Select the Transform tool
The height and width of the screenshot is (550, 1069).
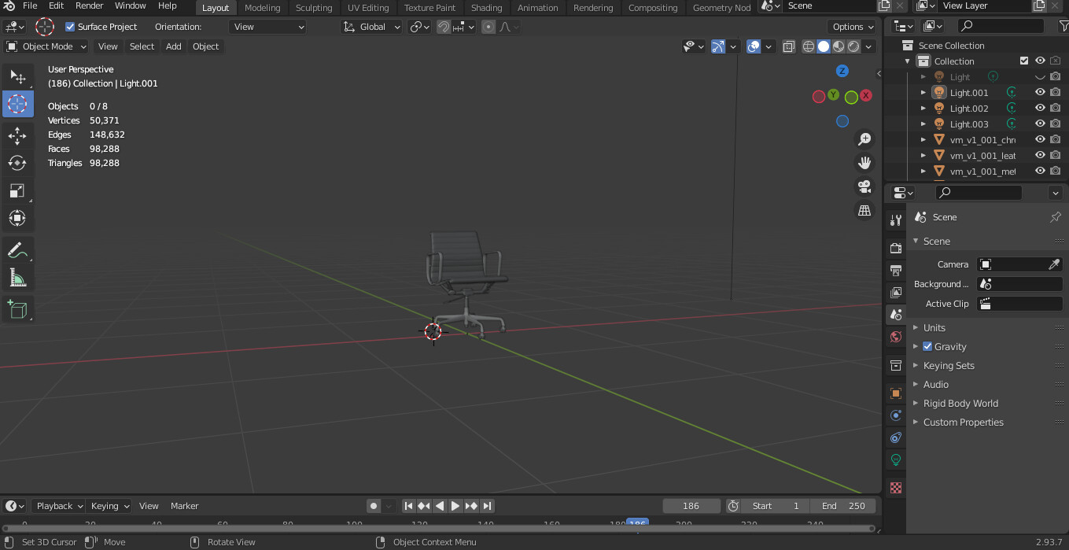(18, 218)
